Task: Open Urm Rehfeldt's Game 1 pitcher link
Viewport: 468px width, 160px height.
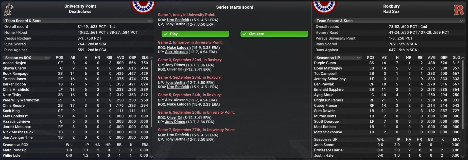Action: click(178, 20)
